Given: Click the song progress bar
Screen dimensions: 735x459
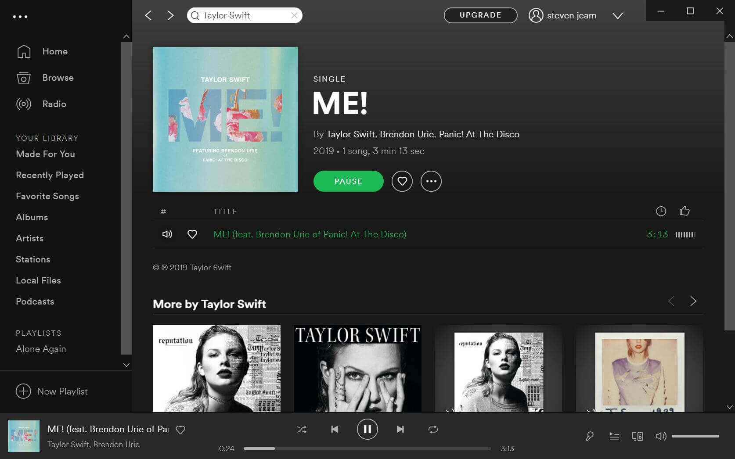Looking at the screenshot, I should tap(367, 448).
